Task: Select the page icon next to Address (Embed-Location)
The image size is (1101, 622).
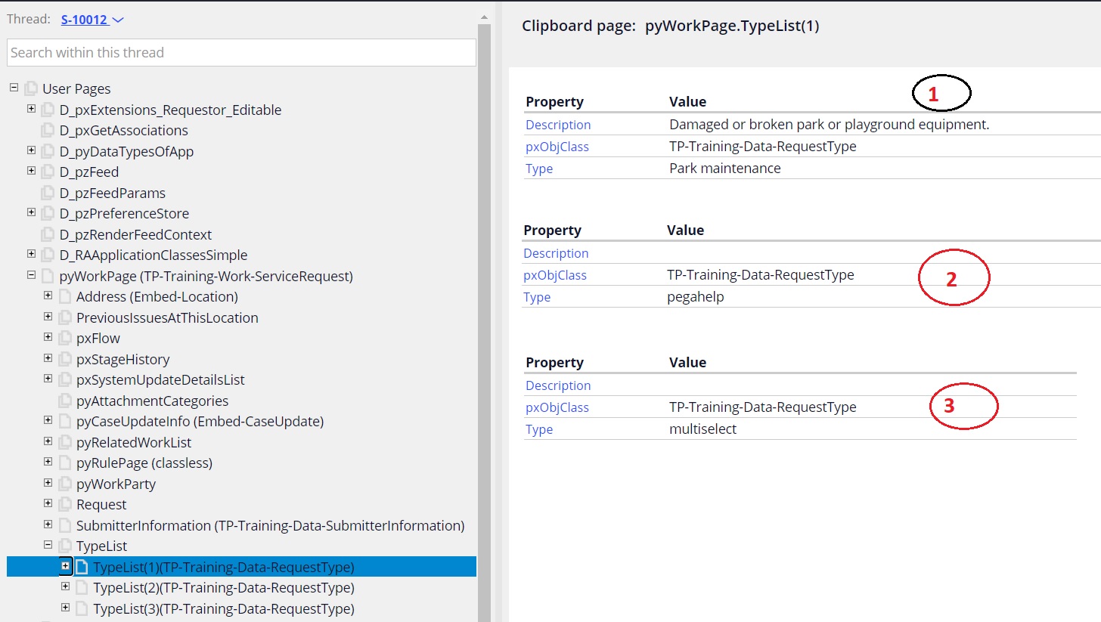Action: tap(64, 296)
